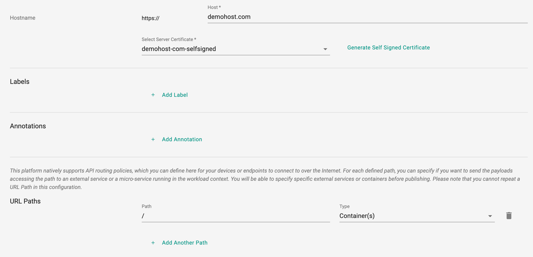
Task: Focus the Host field containing demohost.com
Action: 367,17
